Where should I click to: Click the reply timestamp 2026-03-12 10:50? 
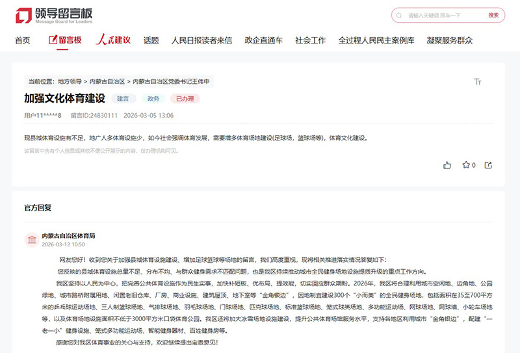63,244
